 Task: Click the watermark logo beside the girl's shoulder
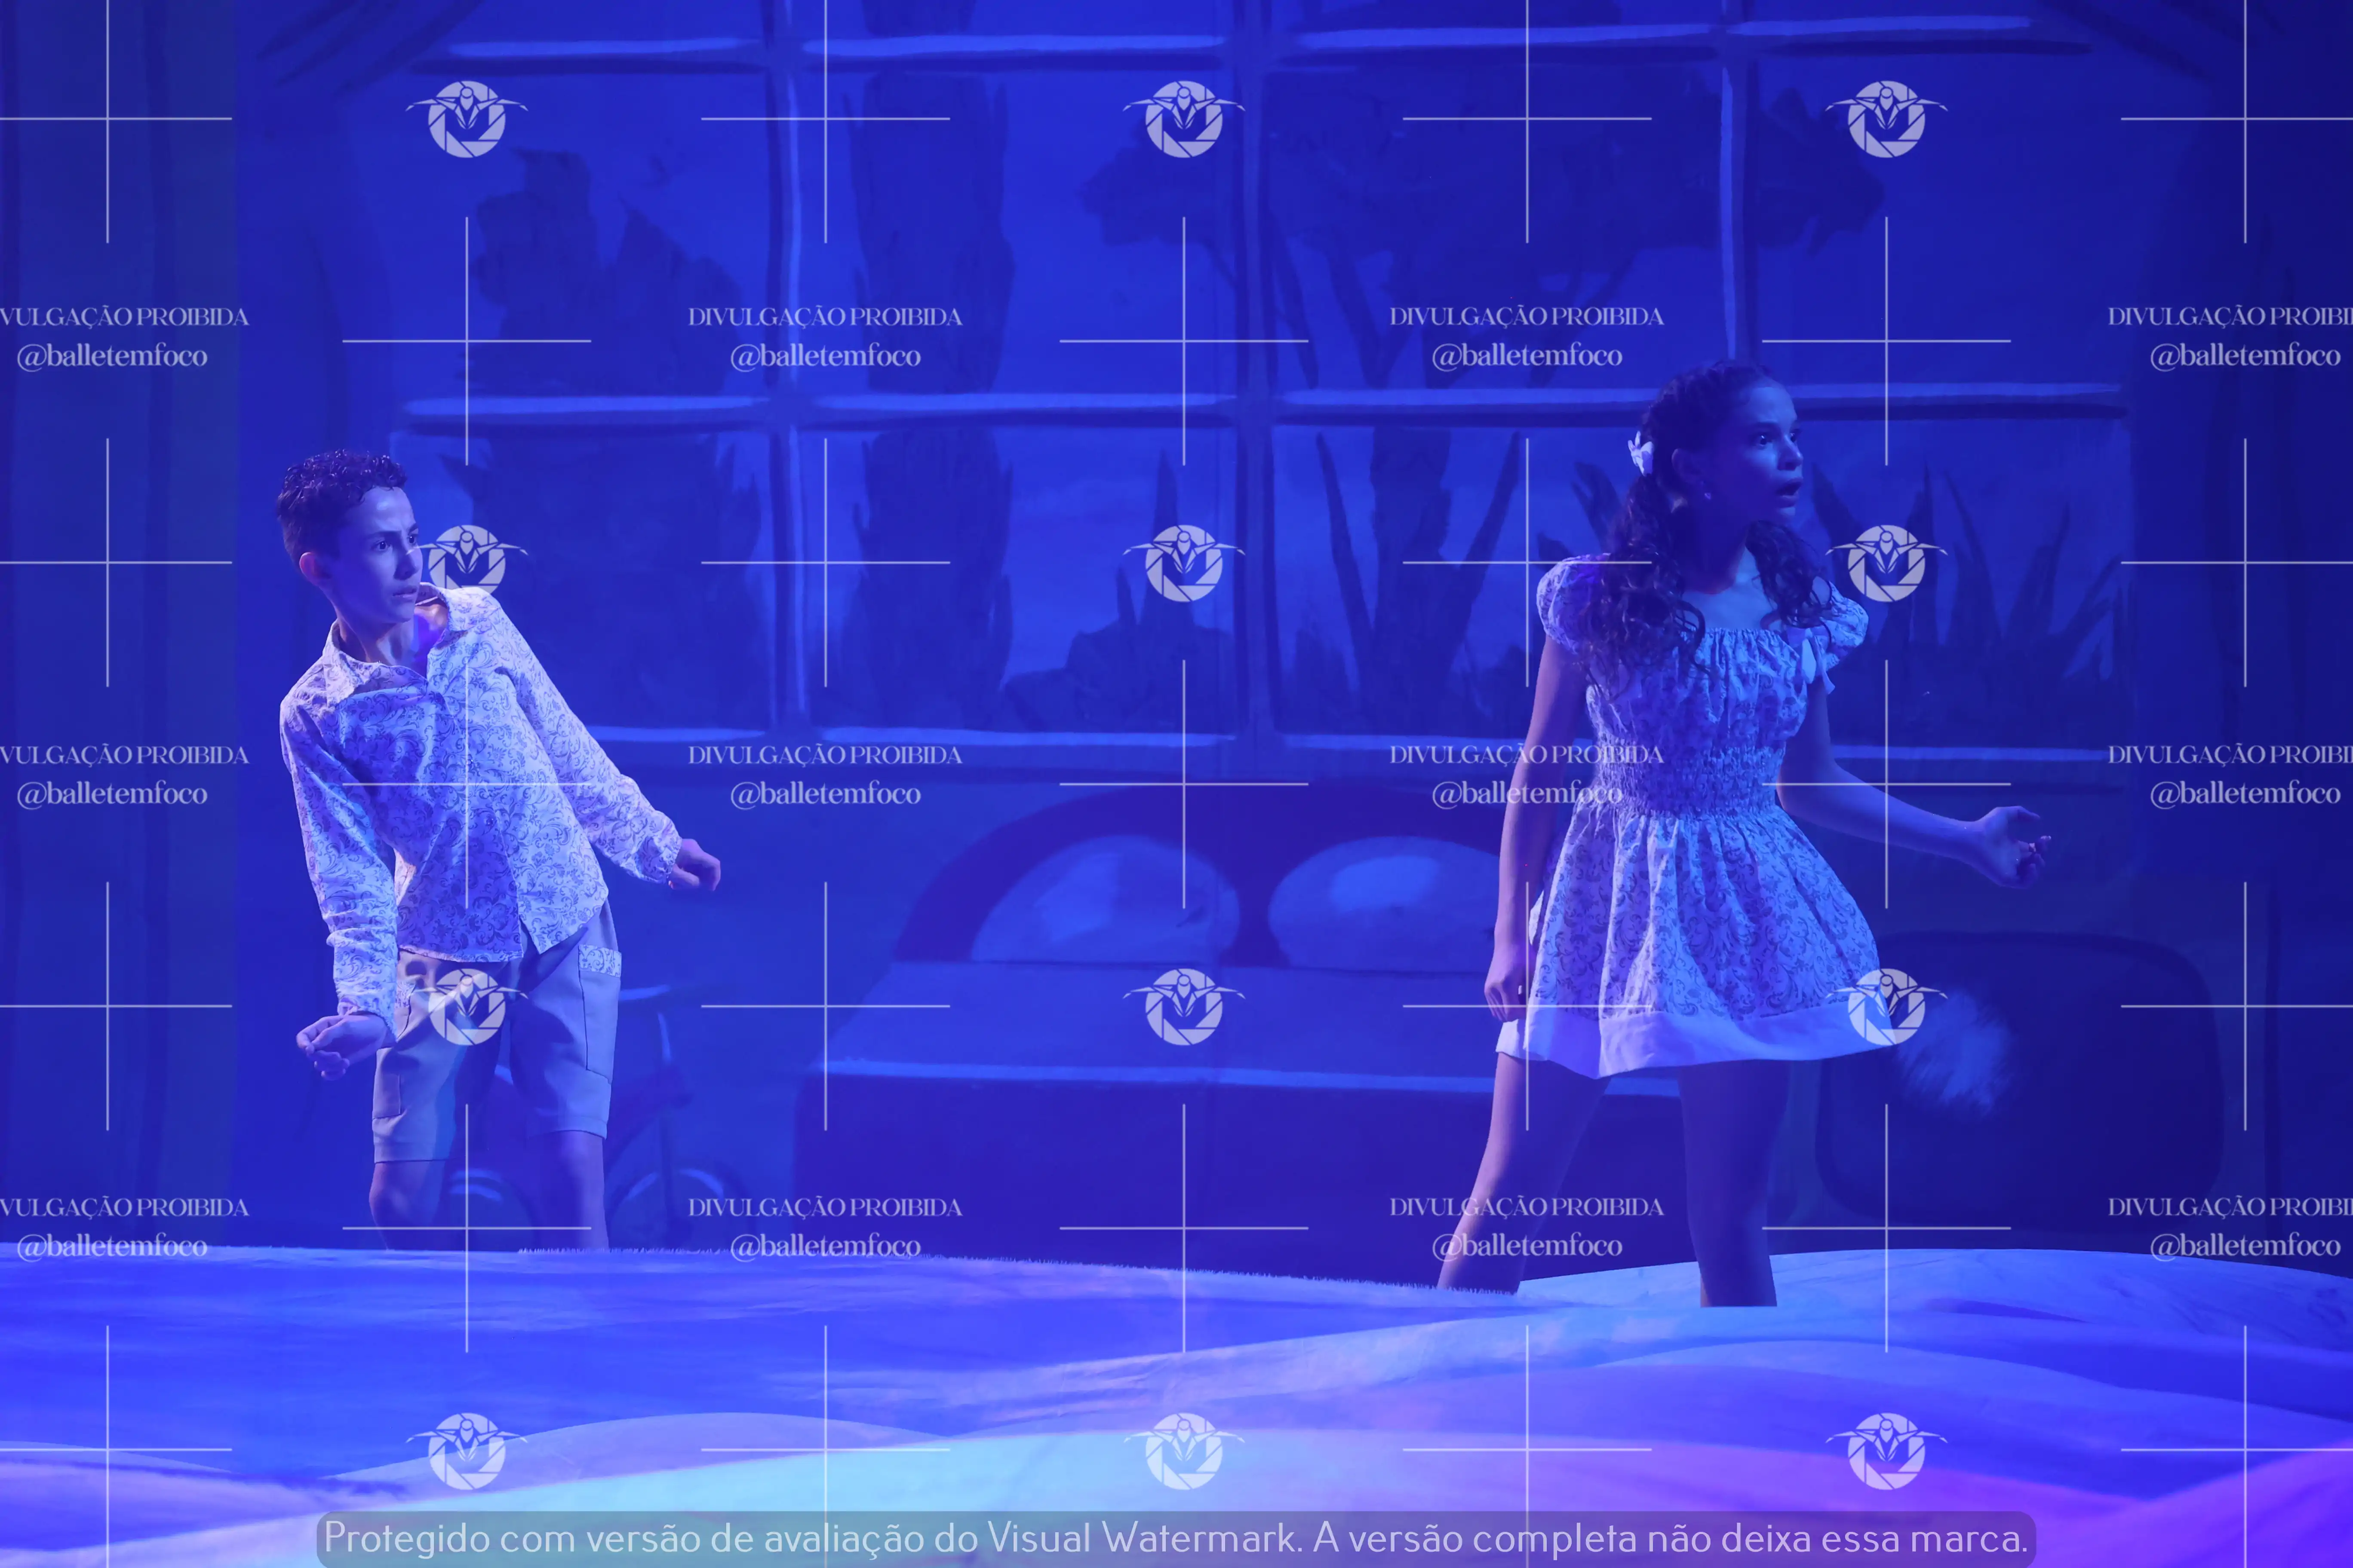[1886, 563]
